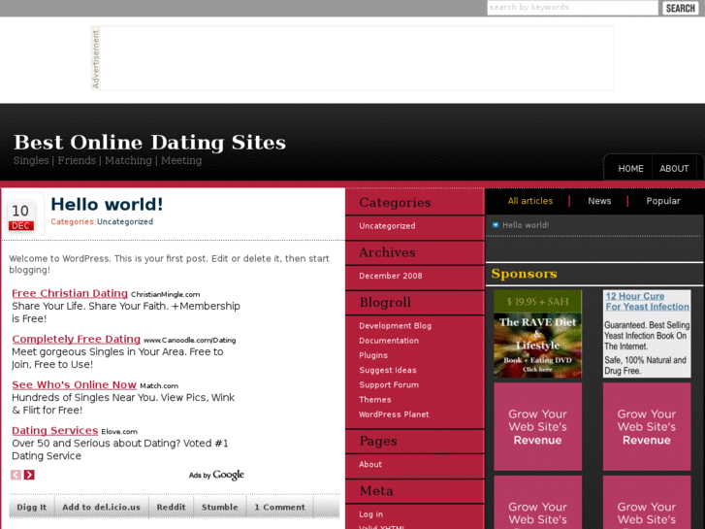Click the Elove.com ad URL text
Image resolution: width=705 pixels, height=529 pixels.
pyautogui.click(x=119, y=432)
